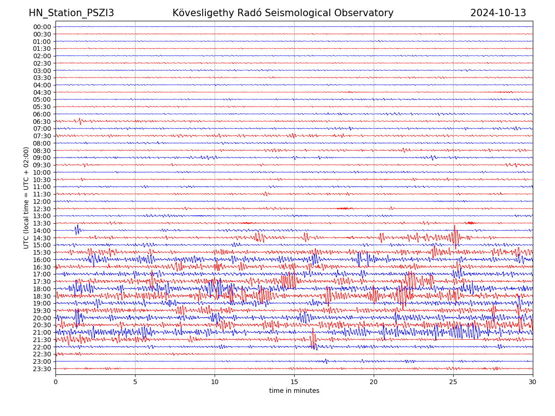Click the 14:00 row time label
The height and width of the screenshot is (416, 555).
tap(42, 231)
